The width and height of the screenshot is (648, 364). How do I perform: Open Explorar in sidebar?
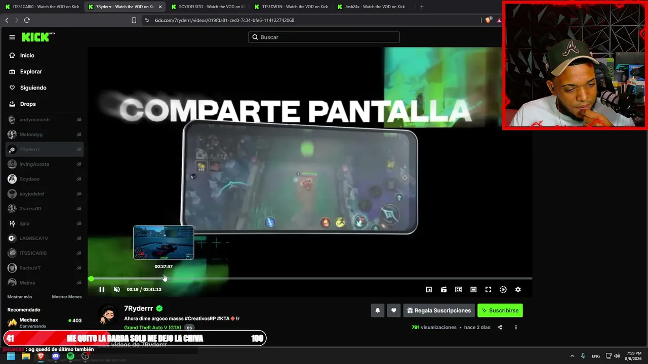click(45, 72)
